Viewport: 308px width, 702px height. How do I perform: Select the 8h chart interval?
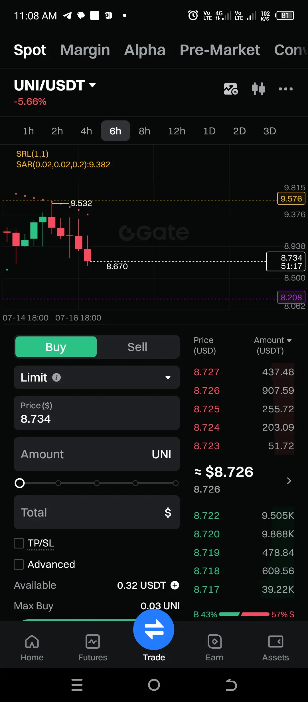(145, 131)
